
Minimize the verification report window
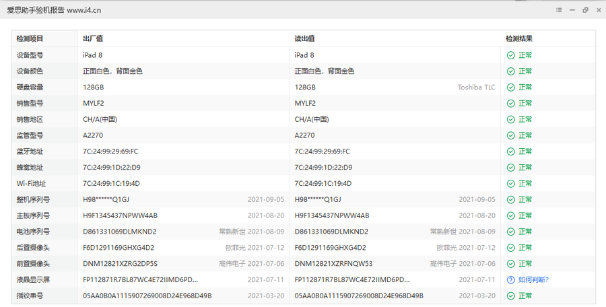tap(572, 10)
